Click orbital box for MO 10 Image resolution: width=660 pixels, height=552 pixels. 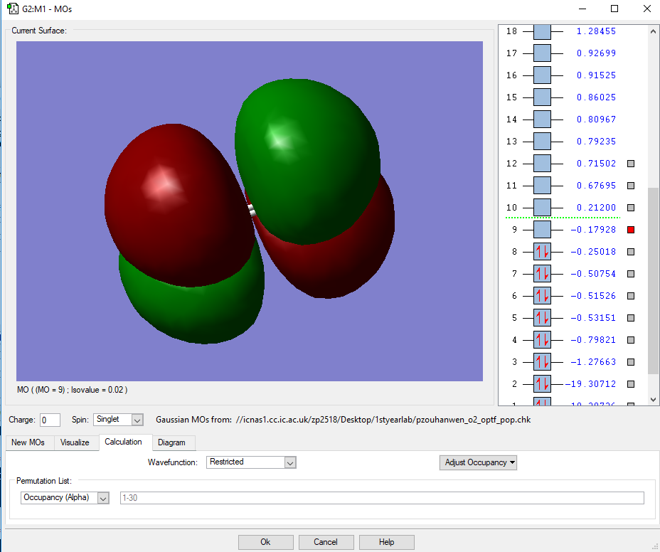pos(542,208)
